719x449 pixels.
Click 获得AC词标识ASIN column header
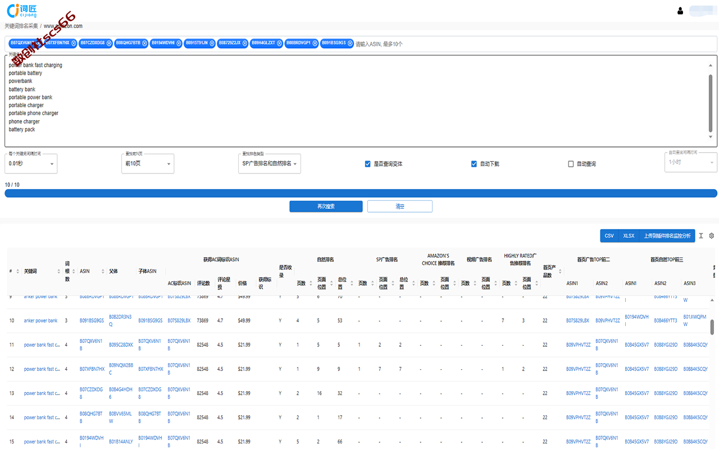221,259
